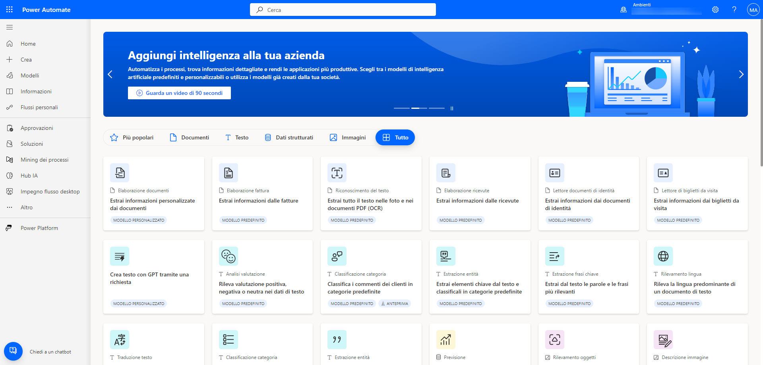
Task: Click the Elaborazione ricevute card icon
Action: pos(446,173)
